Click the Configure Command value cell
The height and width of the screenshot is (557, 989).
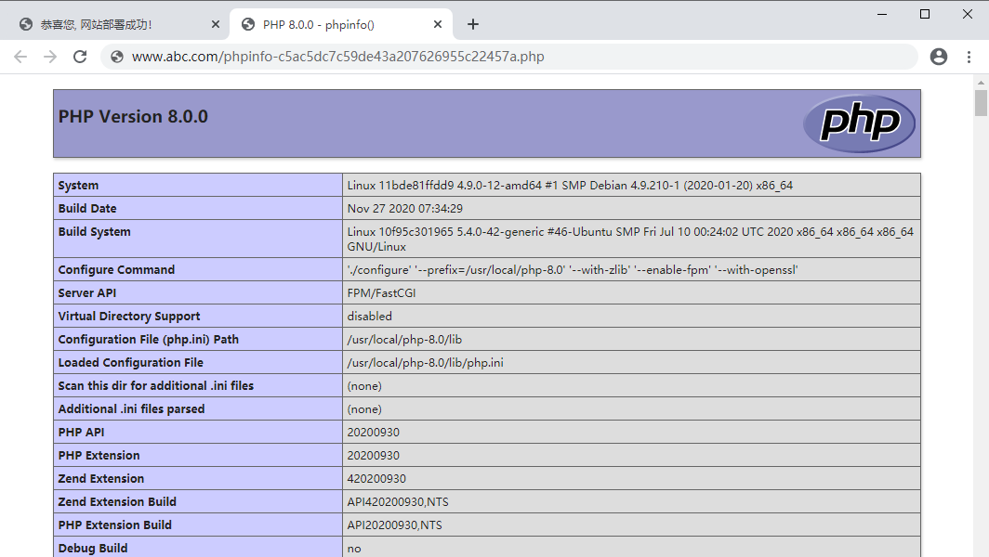(x=573, y=270)
